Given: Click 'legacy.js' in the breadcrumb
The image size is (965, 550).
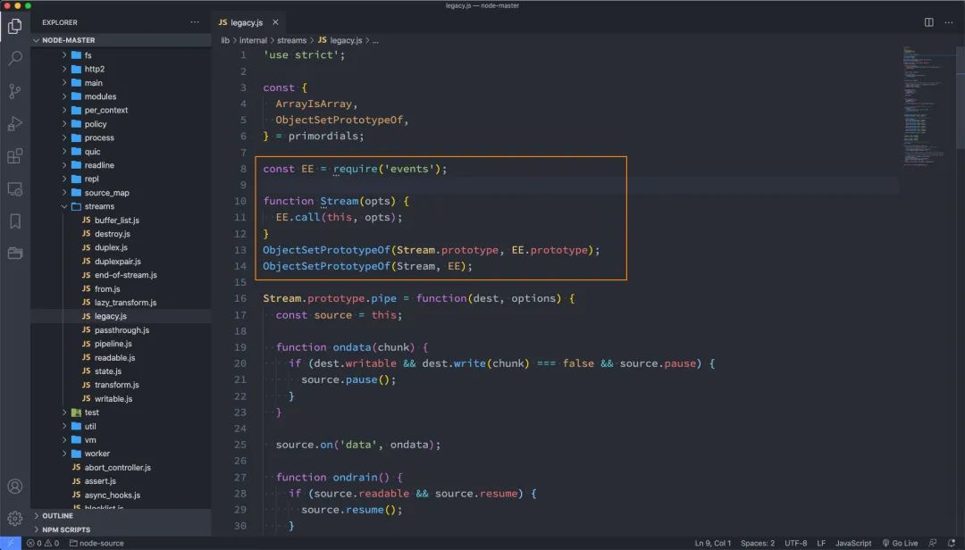Looking at the screenshot, I should [x=346, y=40].
